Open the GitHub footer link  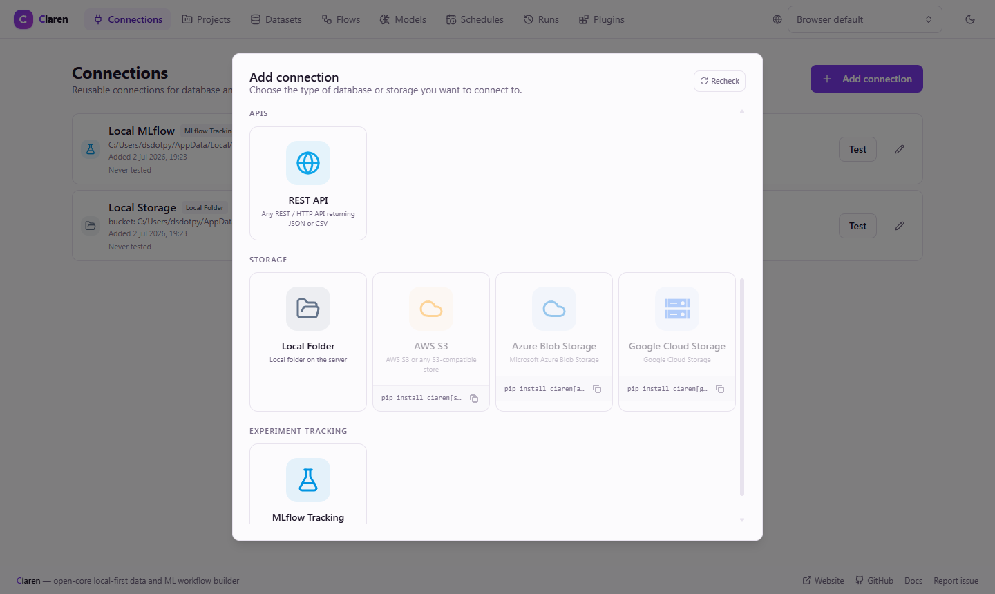(x=874, y=581)
